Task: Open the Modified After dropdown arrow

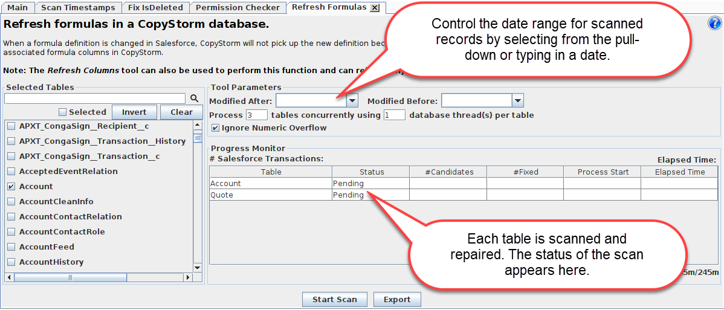Action: [352, 100]
